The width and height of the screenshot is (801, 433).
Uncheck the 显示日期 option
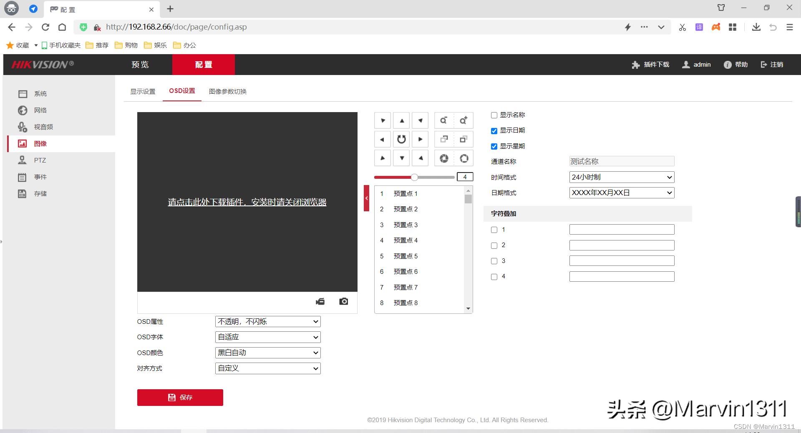coord(494,130)
